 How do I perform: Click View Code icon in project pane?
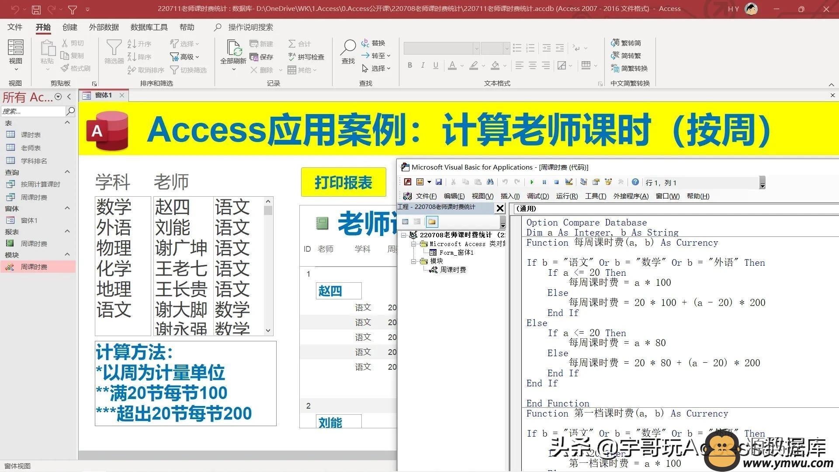coord(405,222)
